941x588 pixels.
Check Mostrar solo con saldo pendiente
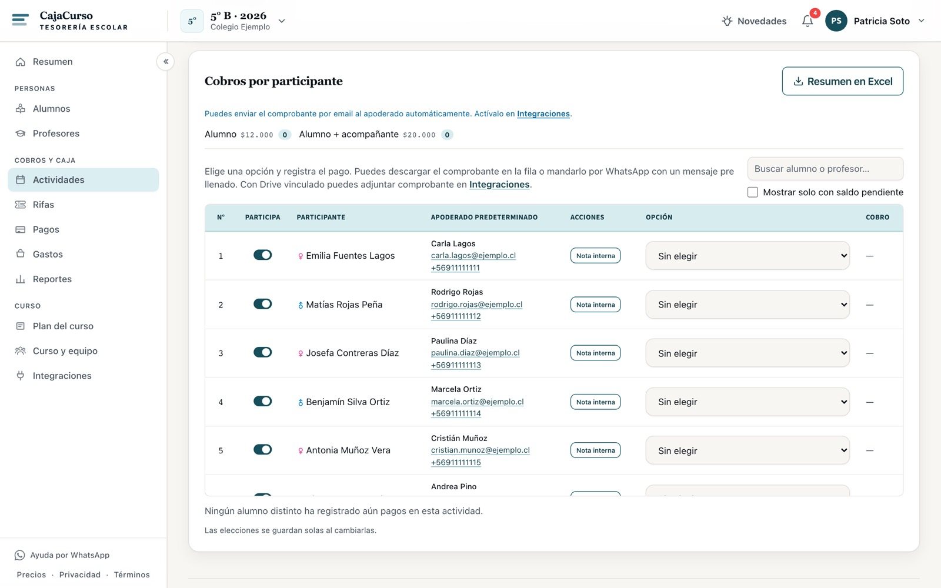(752, 192)
